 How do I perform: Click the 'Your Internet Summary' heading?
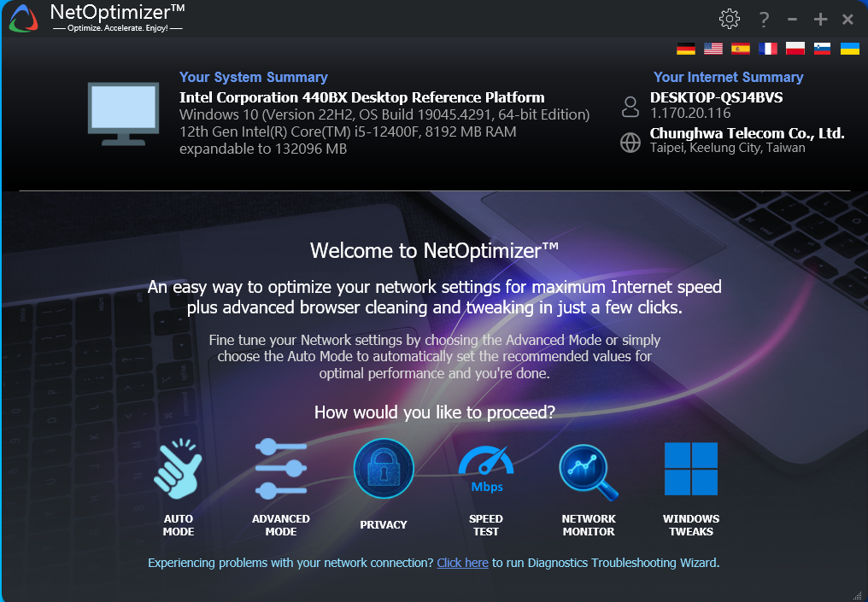point(729,77)
